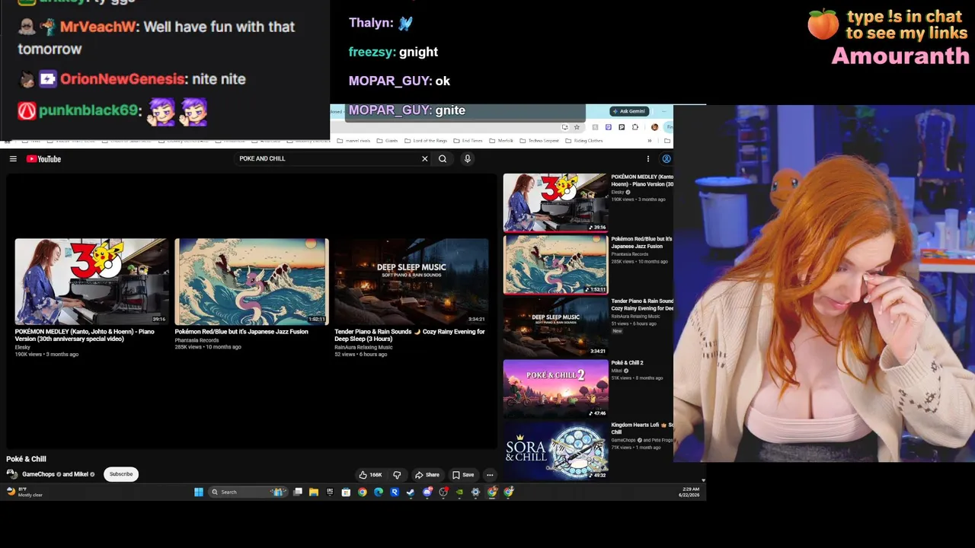975x548 pixels.
Task: Visit the Phantasia Records channel under the grid video
Action: click(x=197, y=340)
